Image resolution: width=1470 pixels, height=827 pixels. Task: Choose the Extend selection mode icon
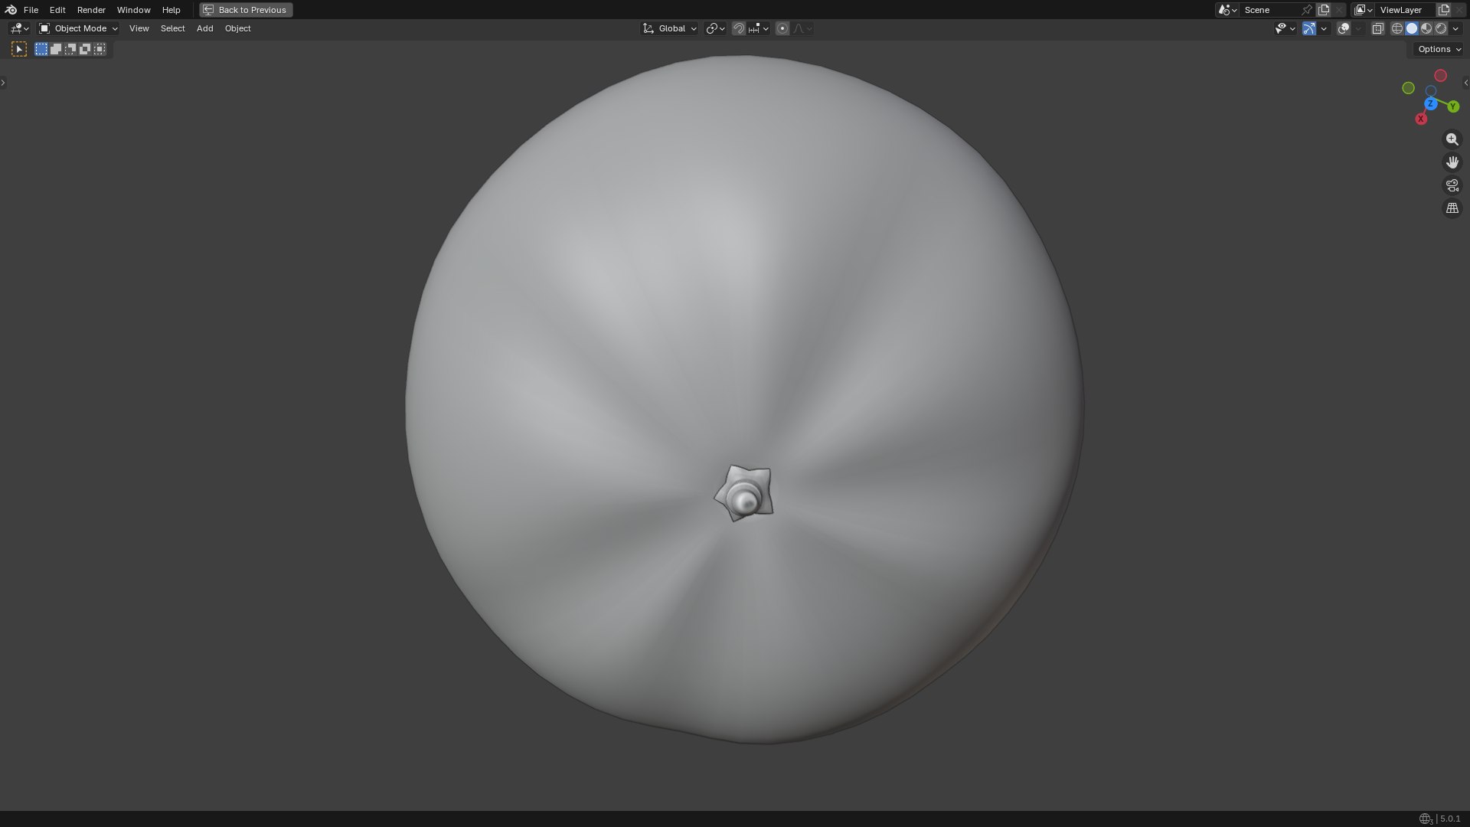click(56, 49)
